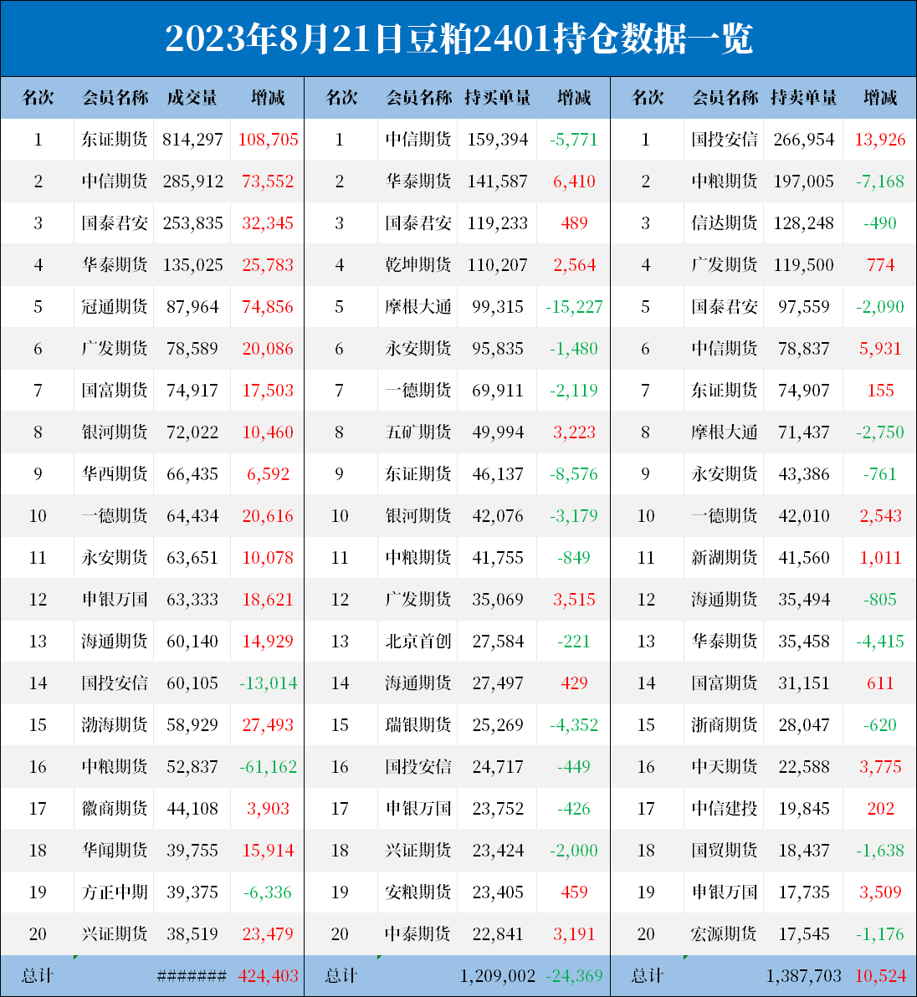Click the total change value -24,369
The height and width of the screenshot is (997, 917).
point(574,976)
